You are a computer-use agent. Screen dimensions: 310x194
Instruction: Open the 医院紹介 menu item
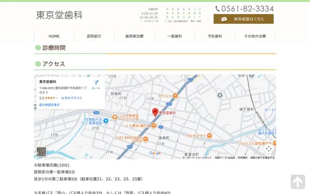point(94,36)
